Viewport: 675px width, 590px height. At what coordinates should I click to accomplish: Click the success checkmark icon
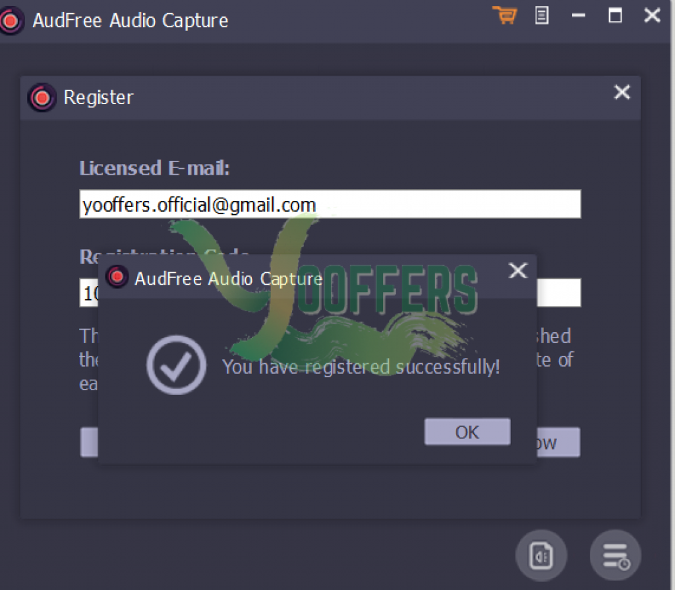pyautogui.click(x=176, y=365)
